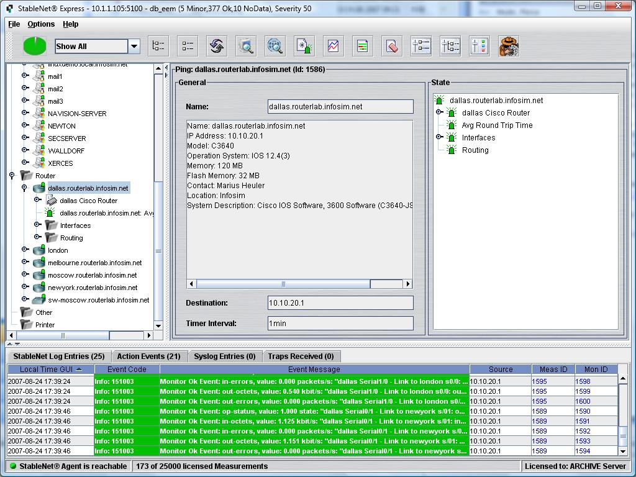
Task: Click the detective hat toolbar icon
Action: coord(509,46)
